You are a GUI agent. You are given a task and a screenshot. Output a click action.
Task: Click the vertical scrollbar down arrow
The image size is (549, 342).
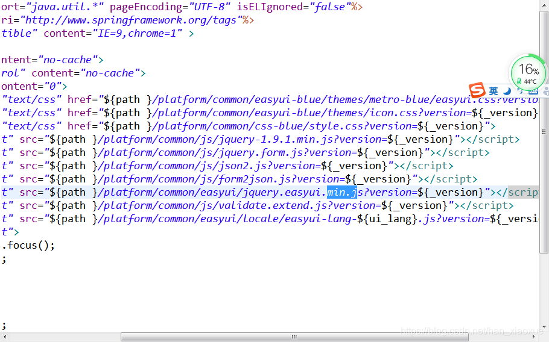[544, 328]
